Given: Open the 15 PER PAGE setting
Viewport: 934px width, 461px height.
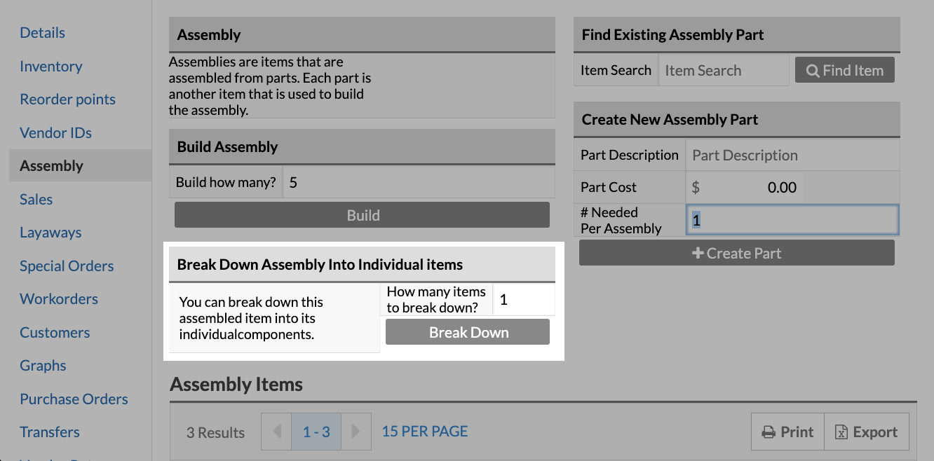Looking at the screenshot, I should [424, 432].
